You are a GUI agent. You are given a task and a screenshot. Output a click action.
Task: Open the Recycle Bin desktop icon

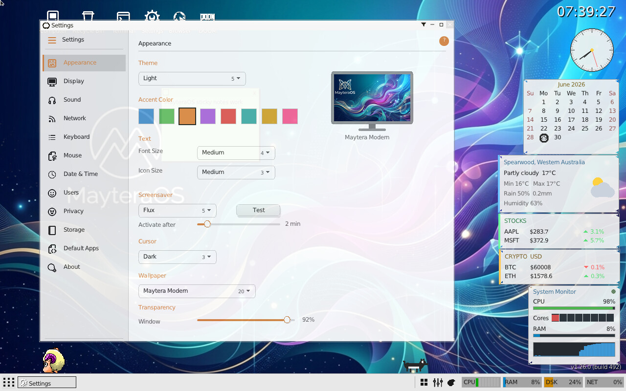pyautogui.click(x=88, y=17)
